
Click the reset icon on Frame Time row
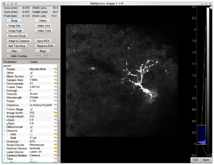pos(55,87)
